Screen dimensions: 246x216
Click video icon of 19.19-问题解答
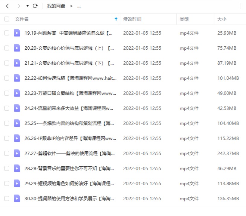pyautogui.click(x=17, y=33)
